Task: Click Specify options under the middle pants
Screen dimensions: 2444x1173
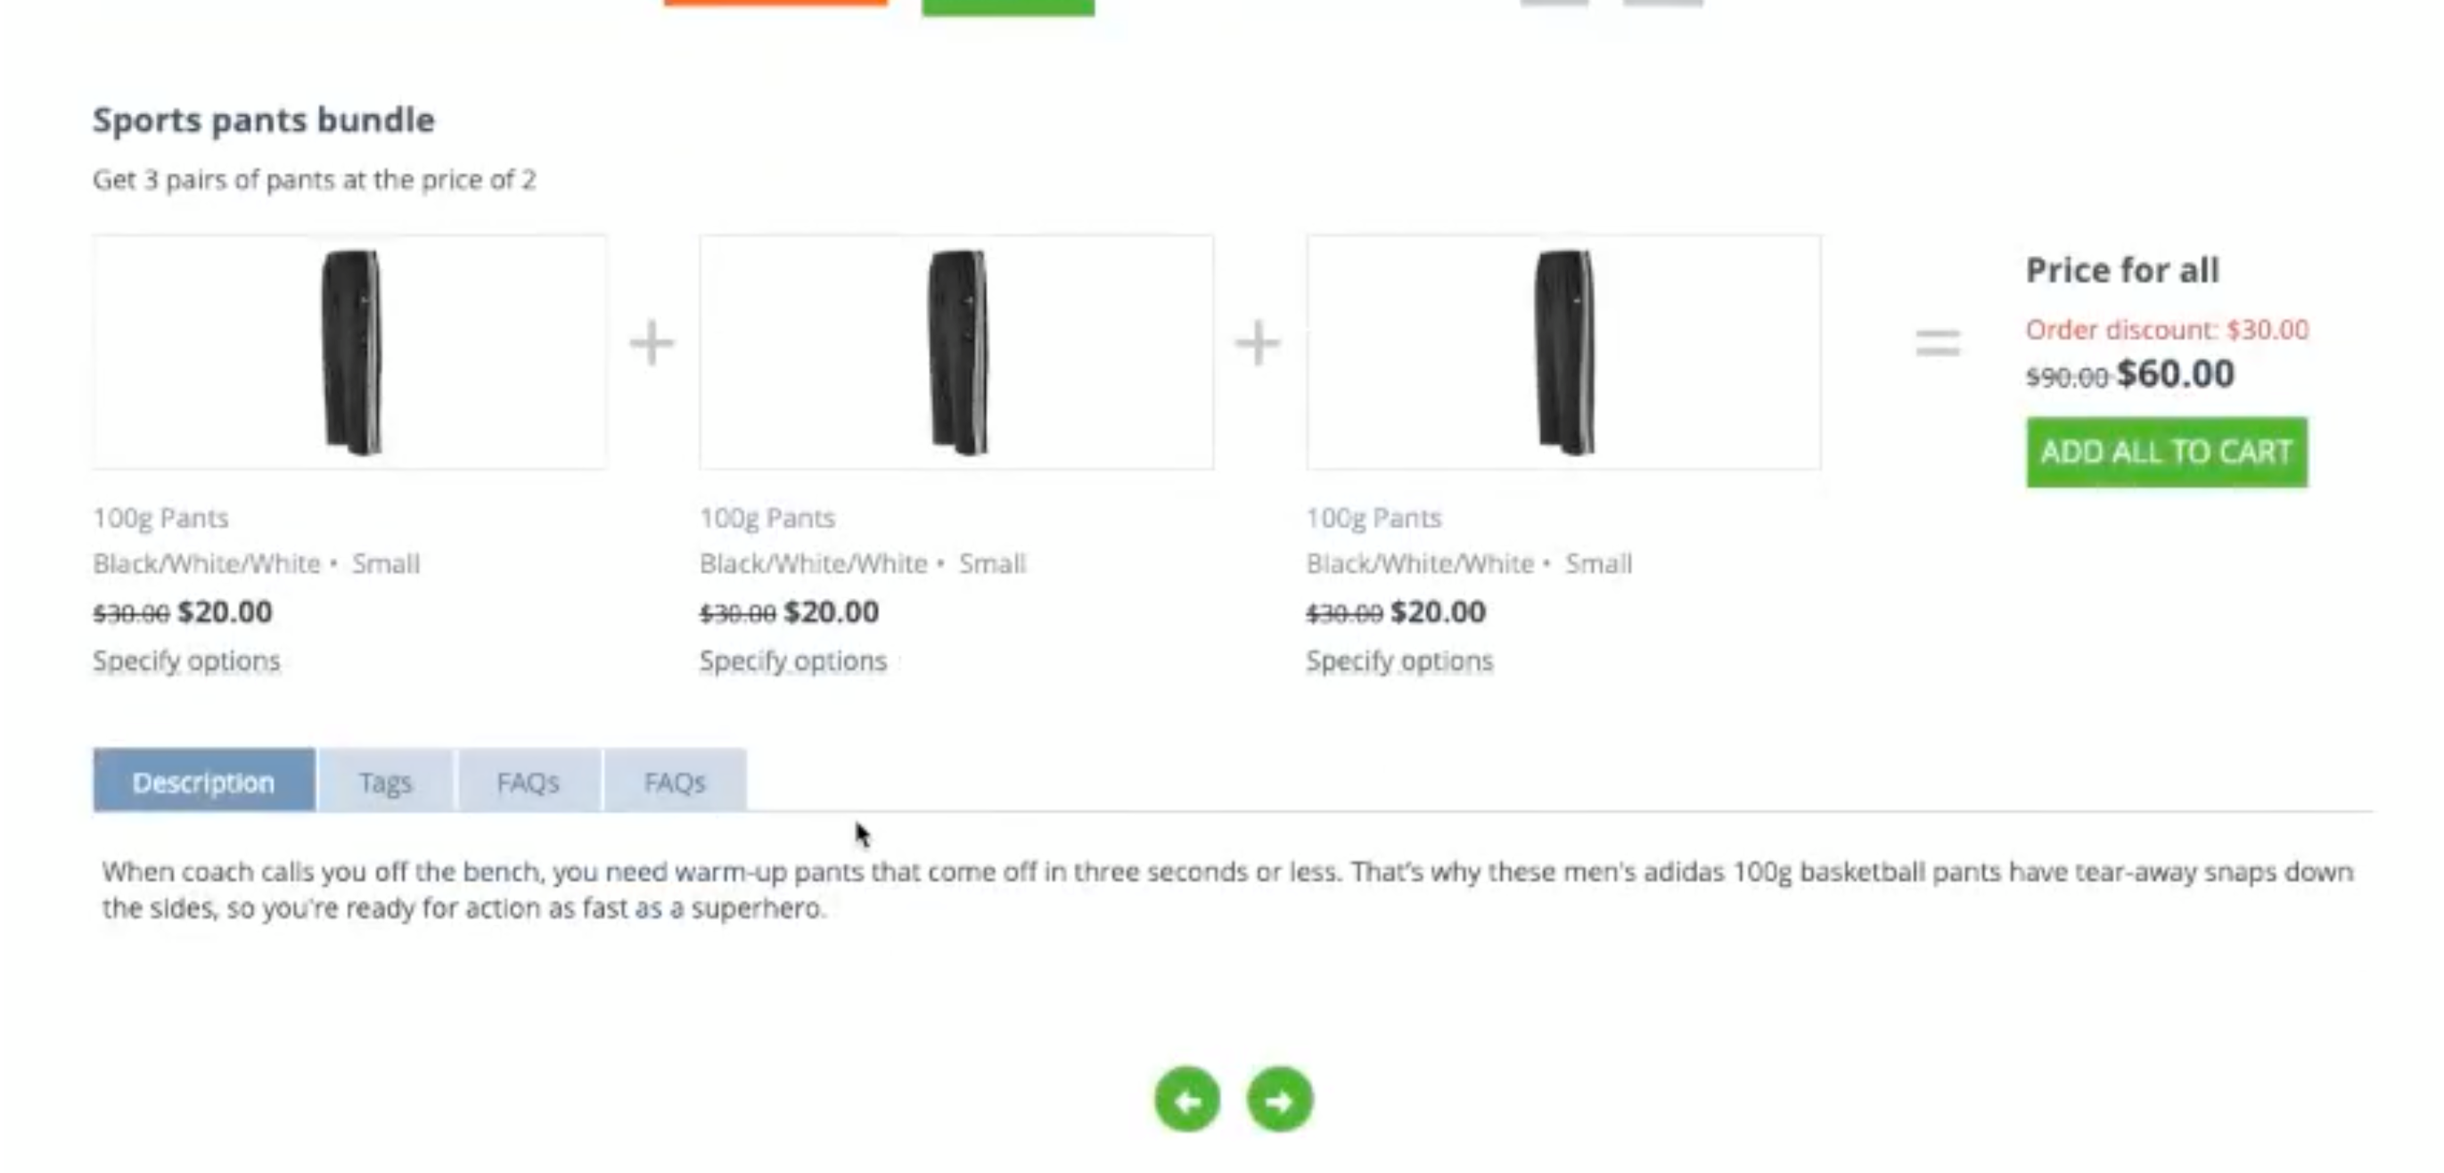Action: (x=793, y=660)
